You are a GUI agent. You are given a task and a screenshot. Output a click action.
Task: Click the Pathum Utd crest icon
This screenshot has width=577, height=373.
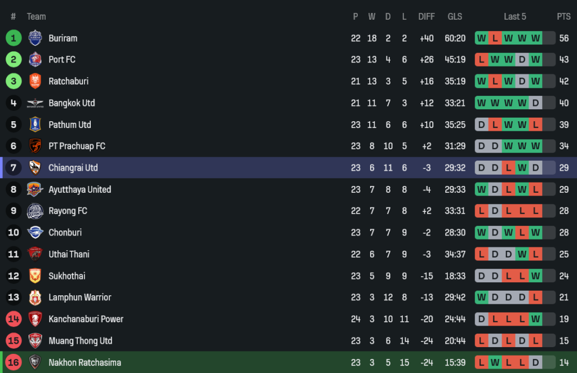pos(35,125)
